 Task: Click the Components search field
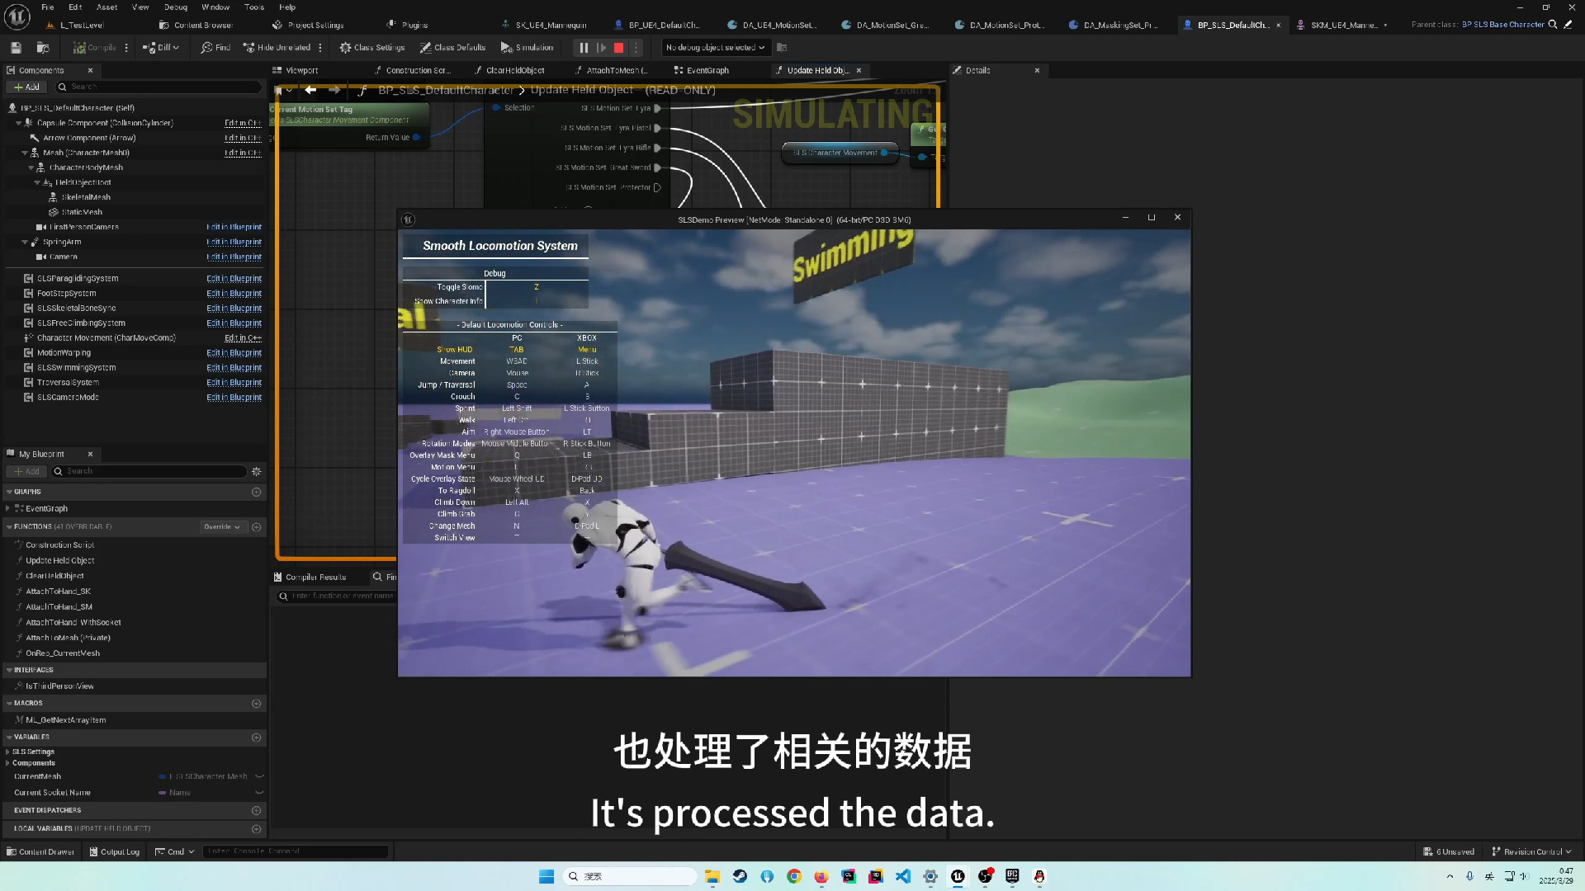coord(157,87)
